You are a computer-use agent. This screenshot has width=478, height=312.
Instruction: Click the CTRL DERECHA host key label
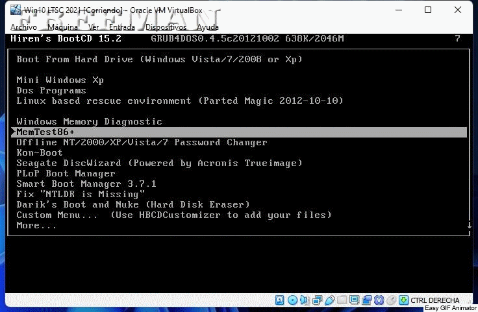click(434, 300)
